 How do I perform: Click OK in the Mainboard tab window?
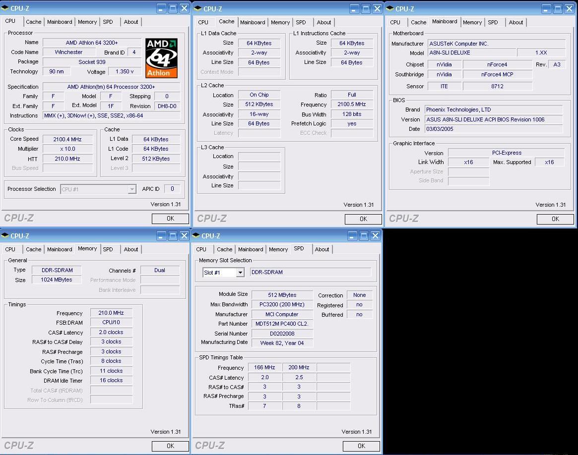(555, 219)
